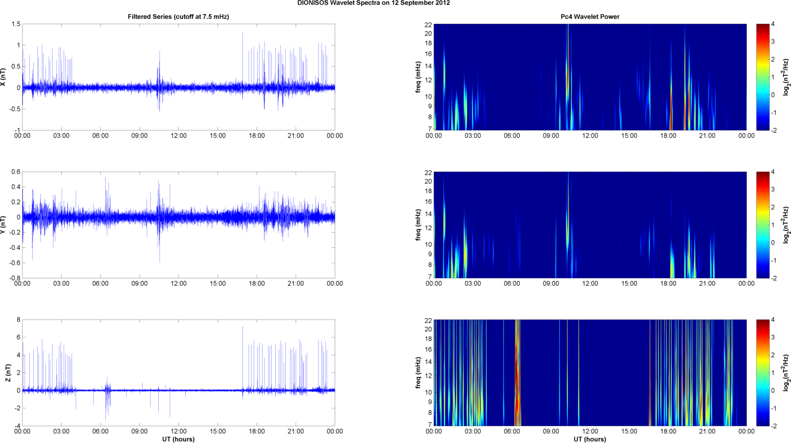
Task: Click the log2(nT²/Hz) label of the middle colorbar
Action: 786,225
